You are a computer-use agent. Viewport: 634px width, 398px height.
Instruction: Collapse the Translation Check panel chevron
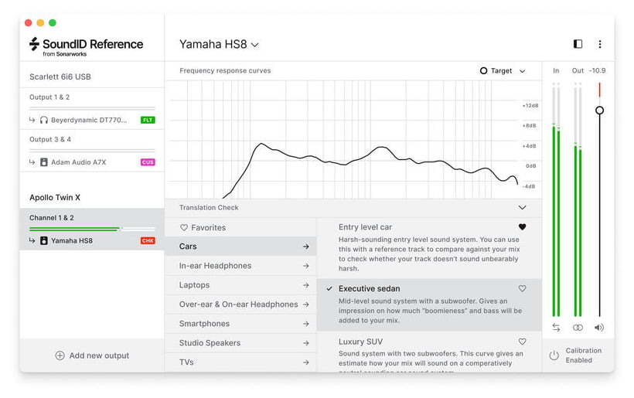(522, 207)
